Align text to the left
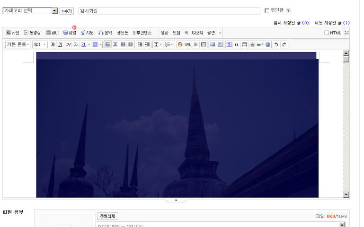This screenshot has width=364, height=227. 107,44
